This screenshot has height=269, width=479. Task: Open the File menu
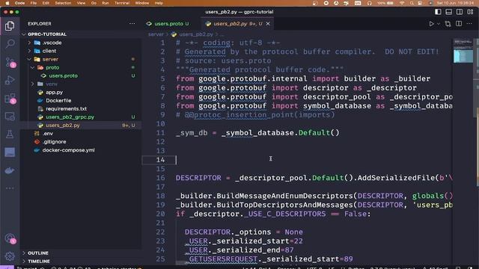click(33, 3)
